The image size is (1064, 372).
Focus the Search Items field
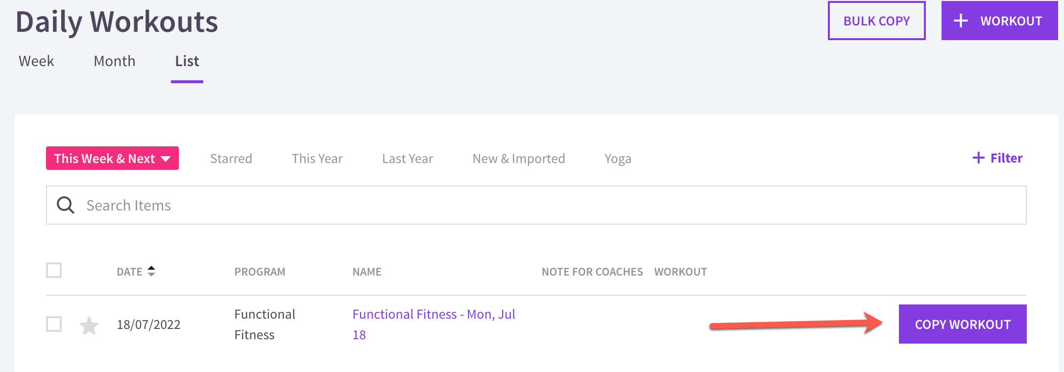click(x=536, y=205)
